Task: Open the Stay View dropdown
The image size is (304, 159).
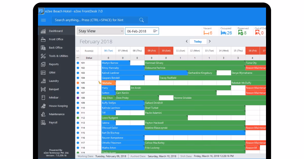Action: click(100, 31)
